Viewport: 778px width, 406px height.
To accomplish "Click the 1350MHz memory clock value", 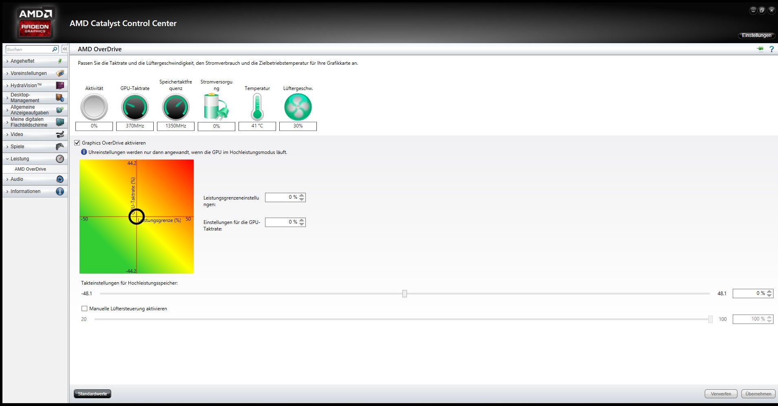I will [x=176, y=126].
